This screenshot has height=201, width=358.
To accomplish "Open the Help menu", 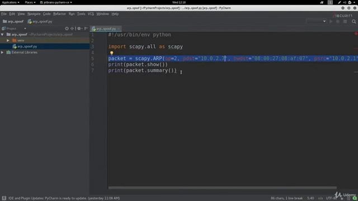I will click(x=115, y=14).
